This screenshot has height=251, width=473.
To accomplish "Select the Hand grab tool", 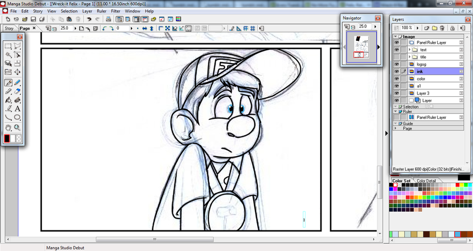I will (8, 128).
